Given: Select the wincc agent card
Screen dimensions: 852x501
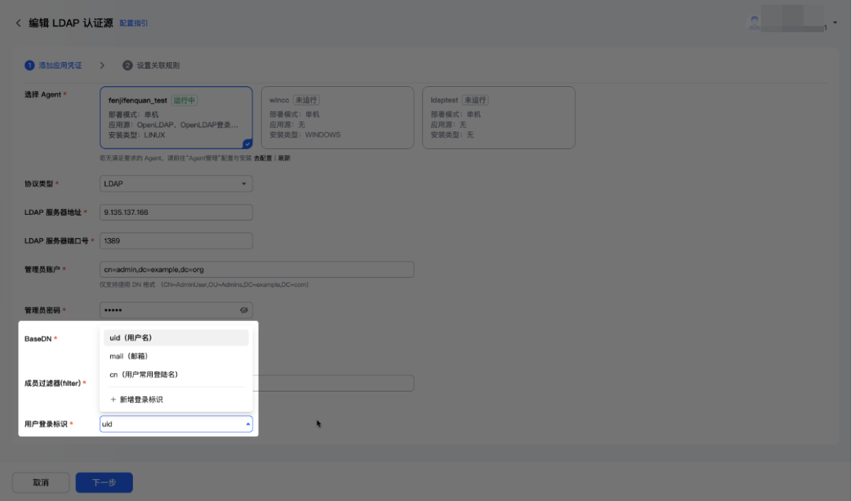Looking at the screenshot, I should (x=338, y=118).
